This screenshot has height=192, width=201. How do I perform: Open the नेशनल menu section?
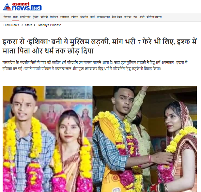7,17
